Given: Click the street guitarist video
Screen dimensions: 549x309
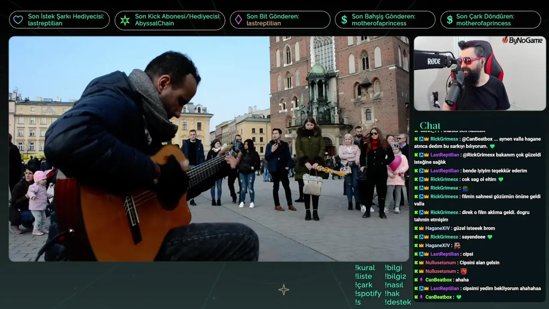Looking at the screenshot, I should [x=209, y=148].
